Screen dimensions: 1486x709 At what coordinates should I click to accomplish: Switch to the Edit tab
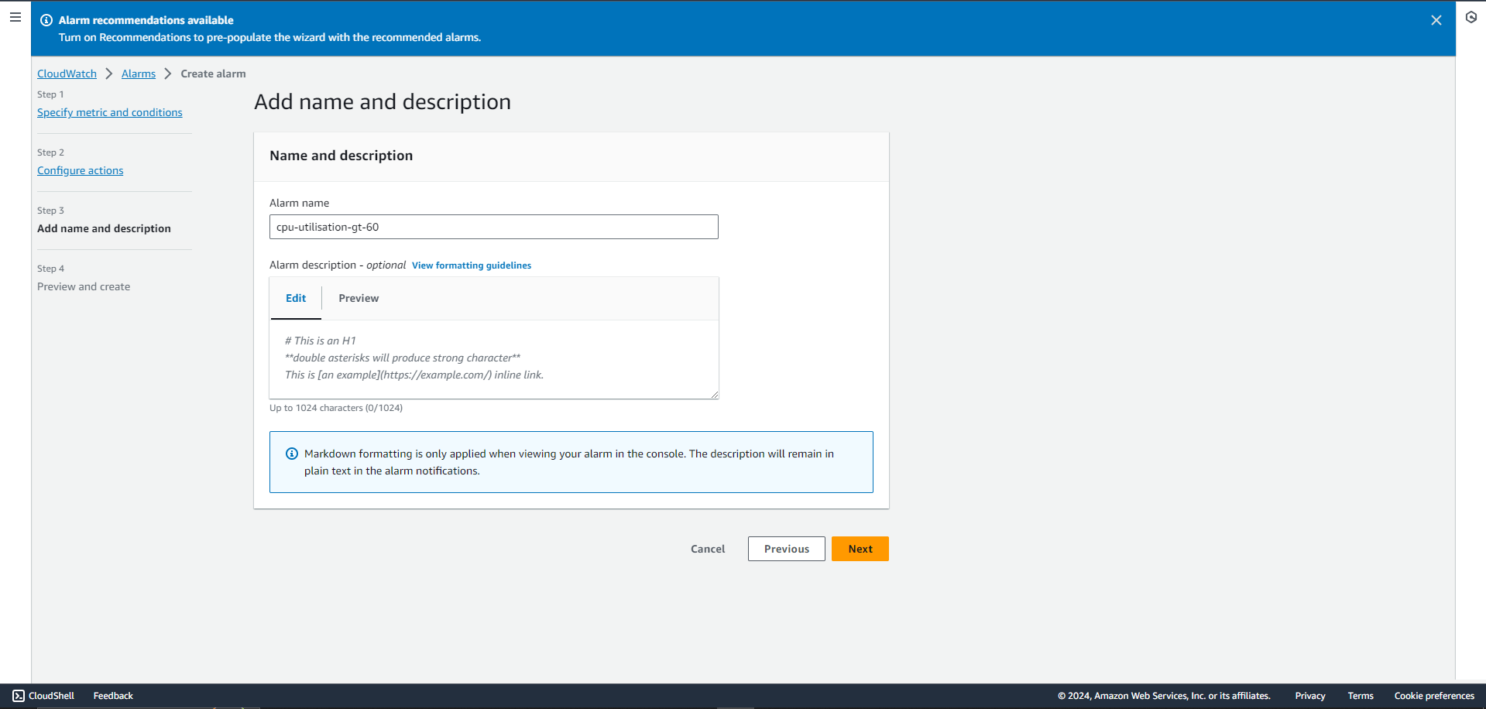[x=296, y=298]
